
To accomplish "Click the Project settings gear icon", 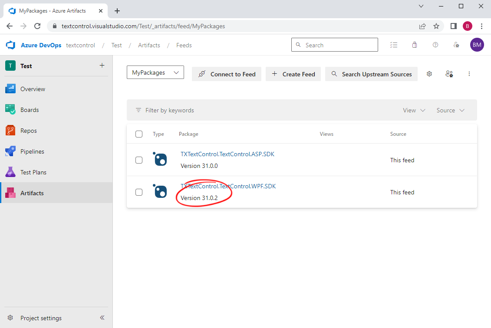I will (x=10, y=318).
